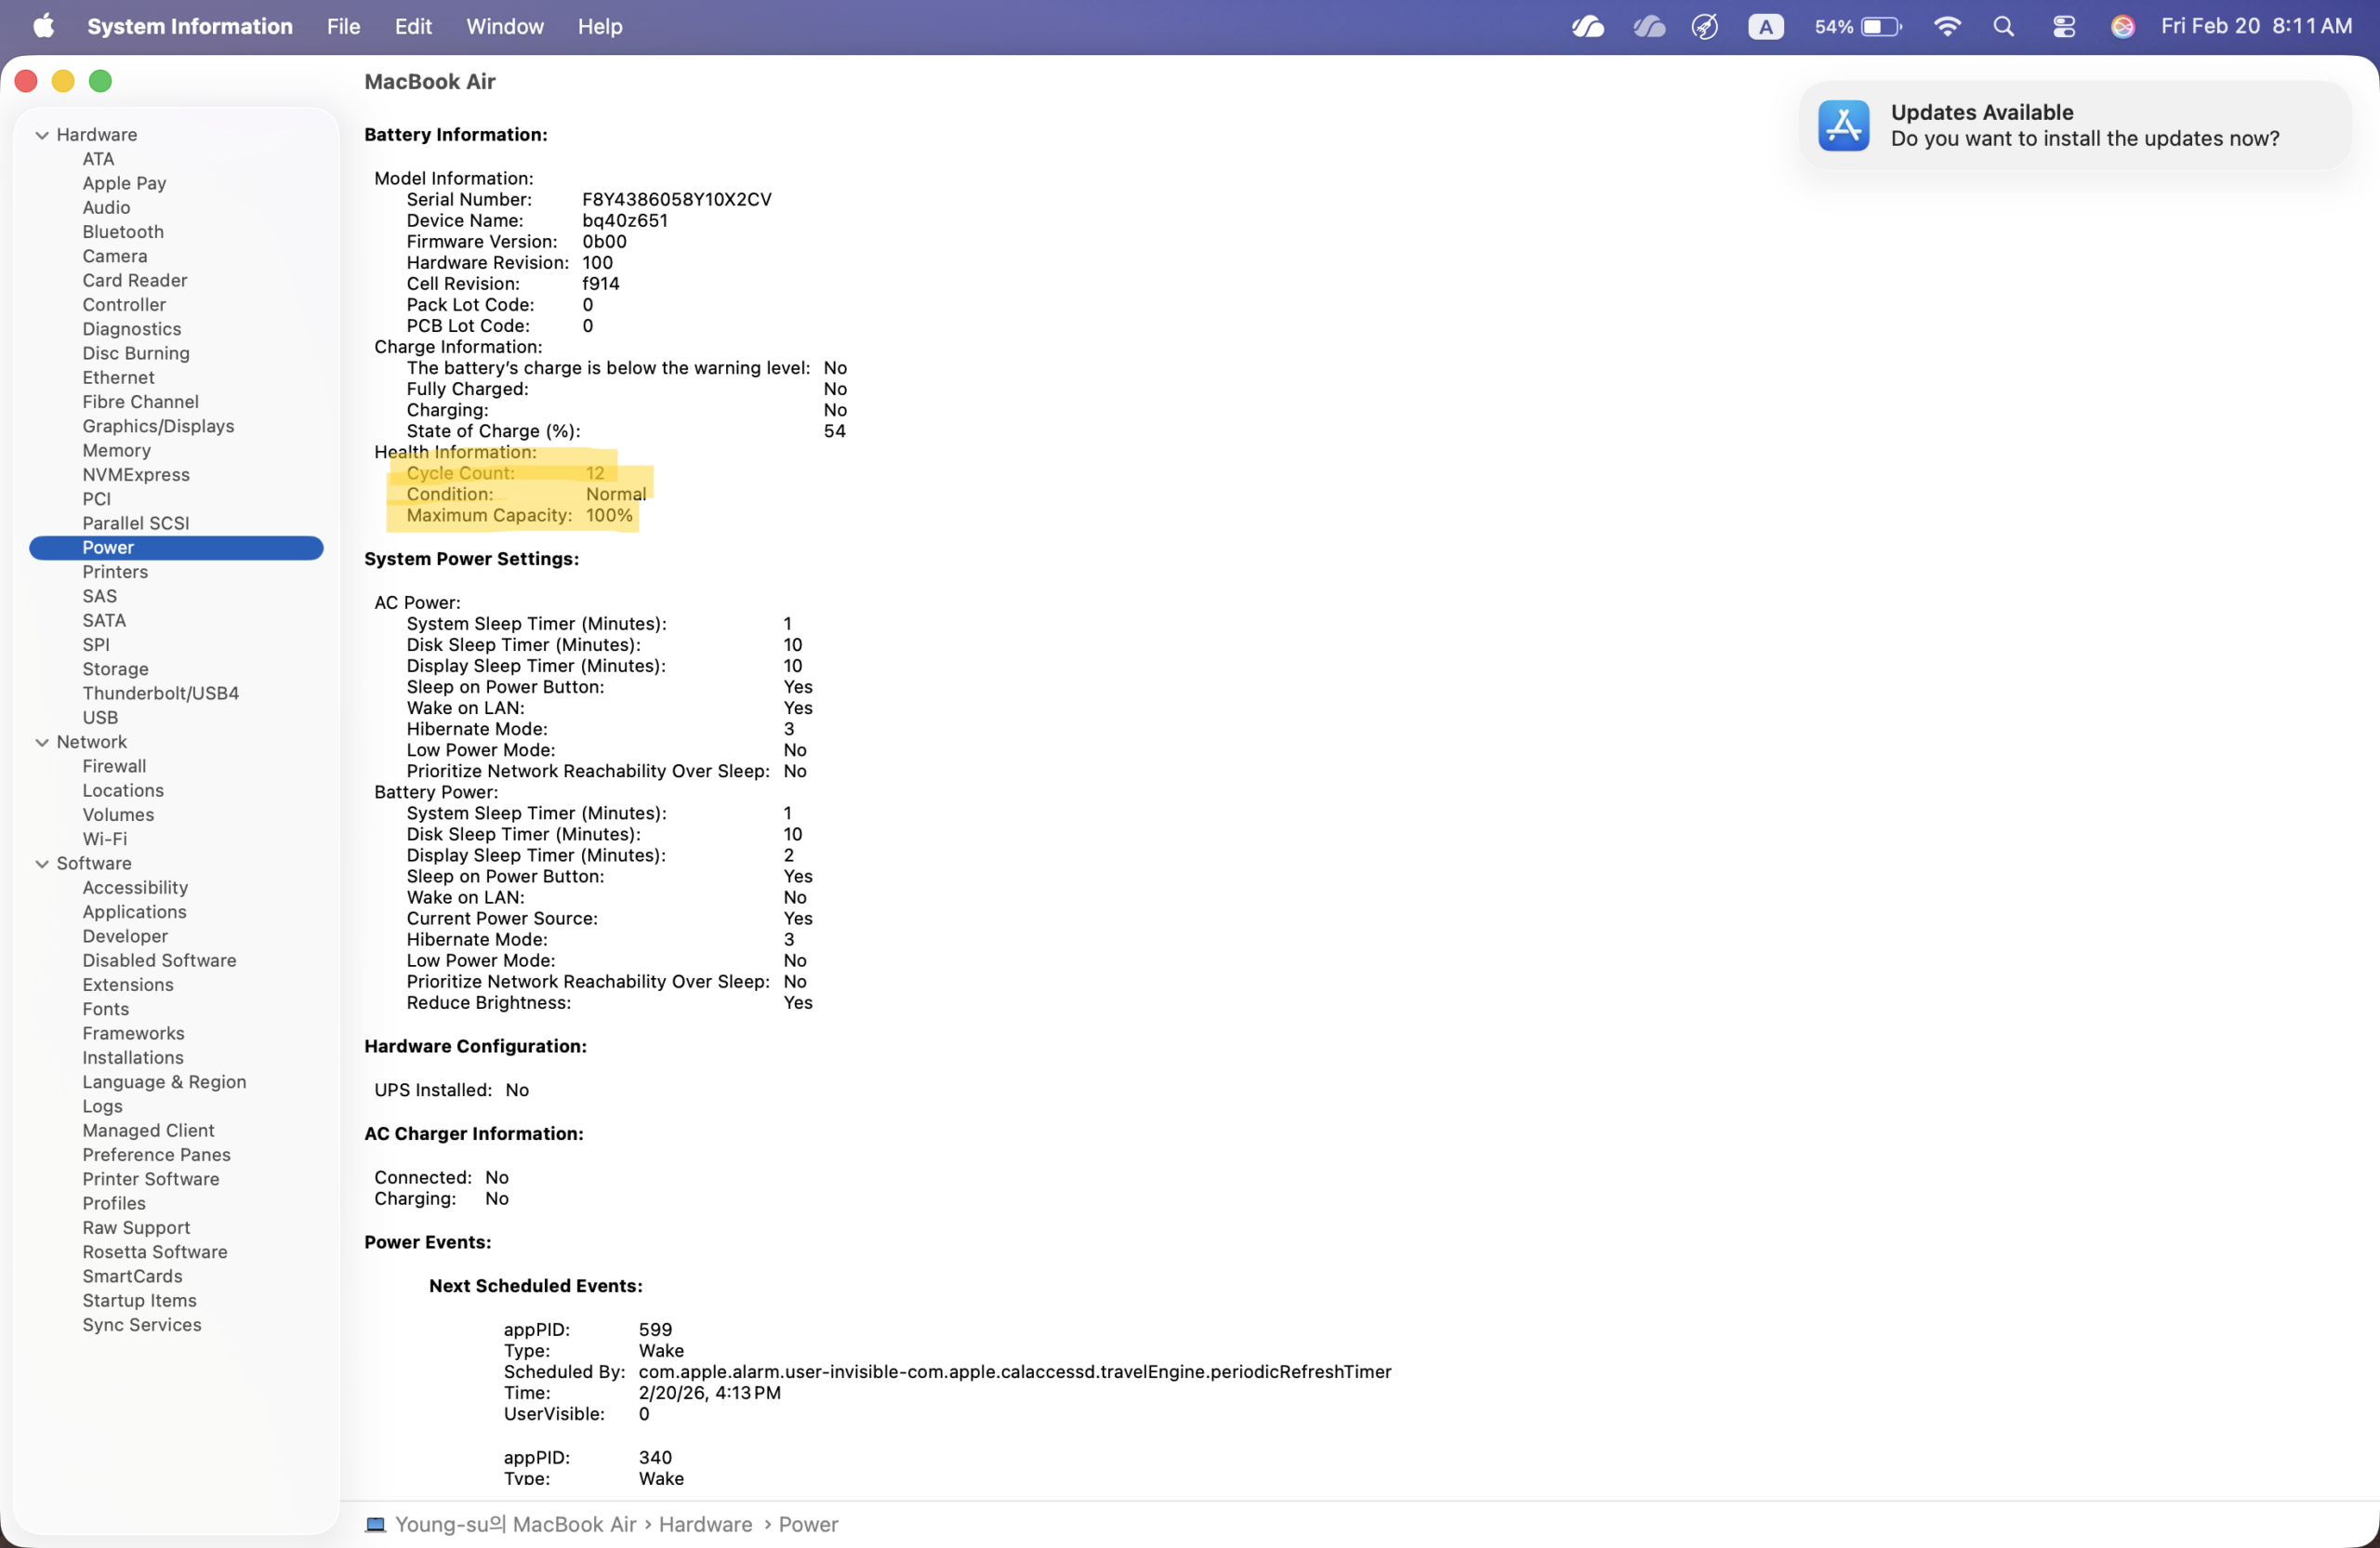The height and width of the screenshot is (1548, 2380).
Task: Open the File menu
Action: point(343,26)
